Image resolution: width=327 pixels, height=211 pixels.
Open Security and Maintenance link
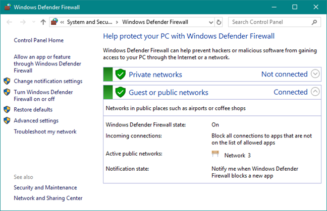pyautogui.click(x=45, y=187)
